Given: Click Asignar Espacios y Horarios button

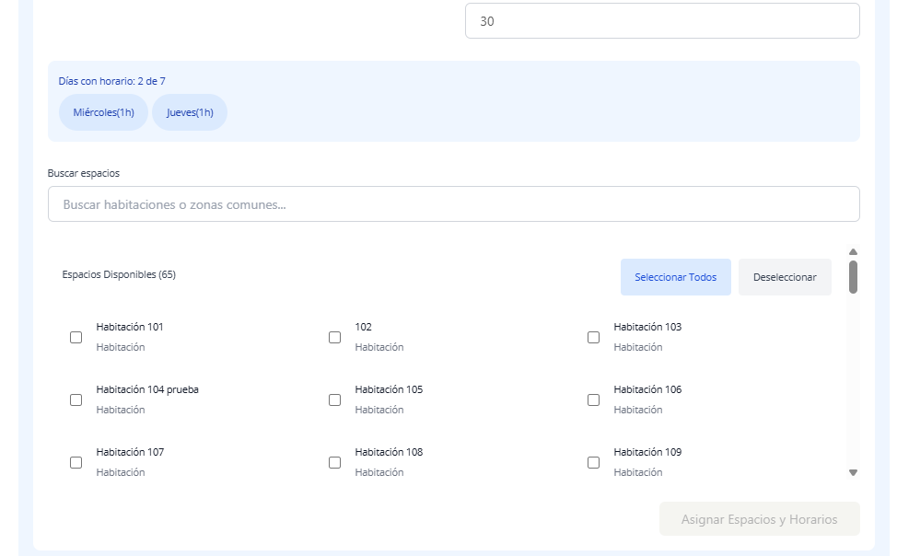Looking at the screenshot, I should coord(759,519).
